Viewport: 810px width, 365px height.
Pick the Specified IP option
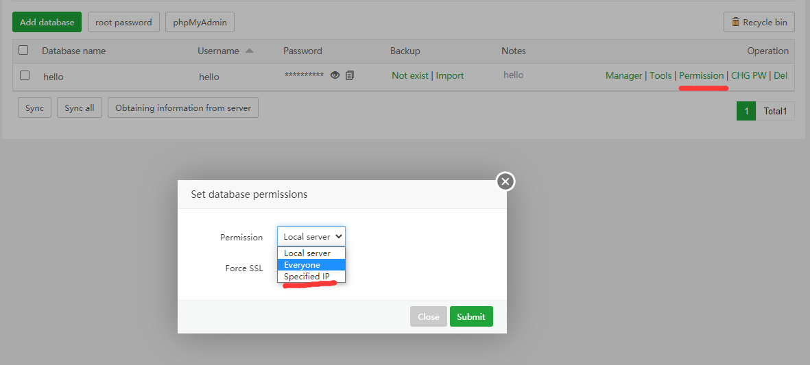coord(307,277)
